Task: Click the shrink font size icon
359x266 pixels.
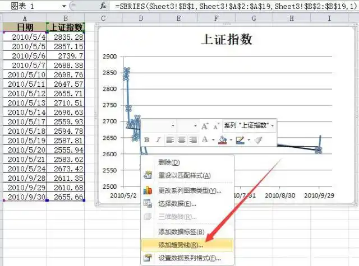Action: click(x=216, y=126)
